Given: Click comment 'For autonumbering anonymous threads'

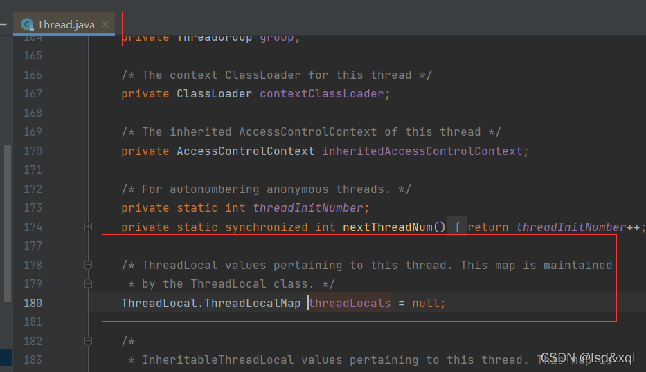Looking at the screenshot, I should pyautogui.click(x=266, y=189).
